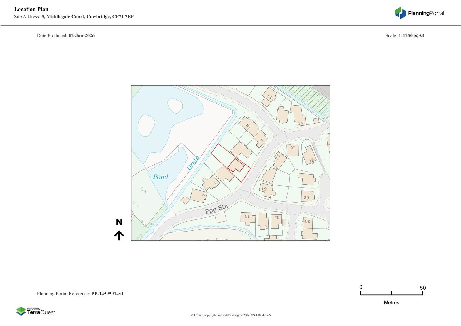Click house number 19 building
Image resolution: width=461 pixels, height=326 pixels.
pyautogui.click(x=264, y=189)
